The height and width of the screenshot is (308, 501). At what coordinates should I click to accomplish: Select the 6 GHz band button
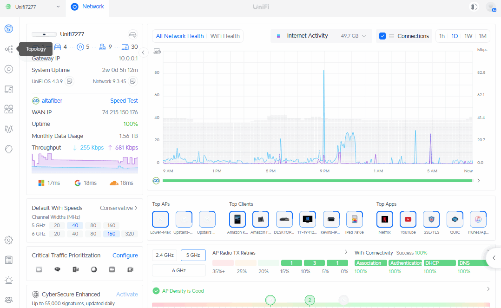[179, 270]
